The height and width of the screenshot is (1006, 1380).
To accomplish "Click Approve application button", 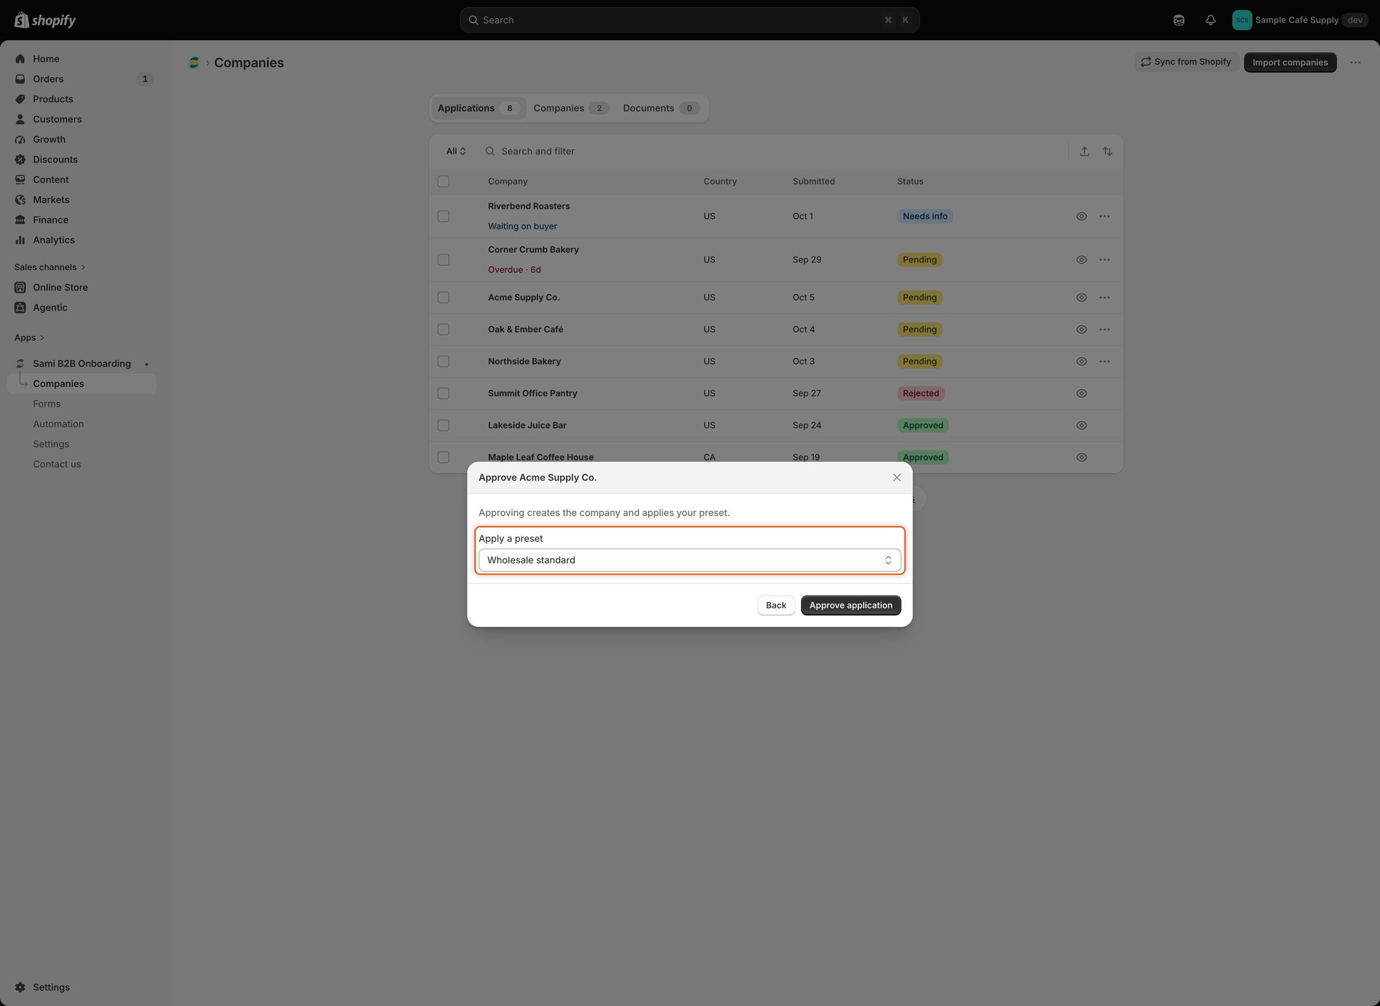I will tap(851, 605).
